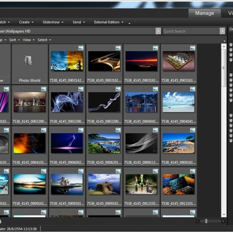Click the Wallpapers HD path field
The image size is (233, 233).
click(78, 31)
